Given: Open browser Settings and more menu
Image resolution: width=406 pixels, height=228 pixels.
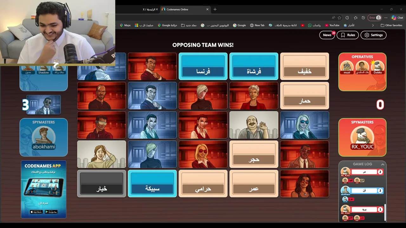Looking at the screenshot, I should coord(386,18).
